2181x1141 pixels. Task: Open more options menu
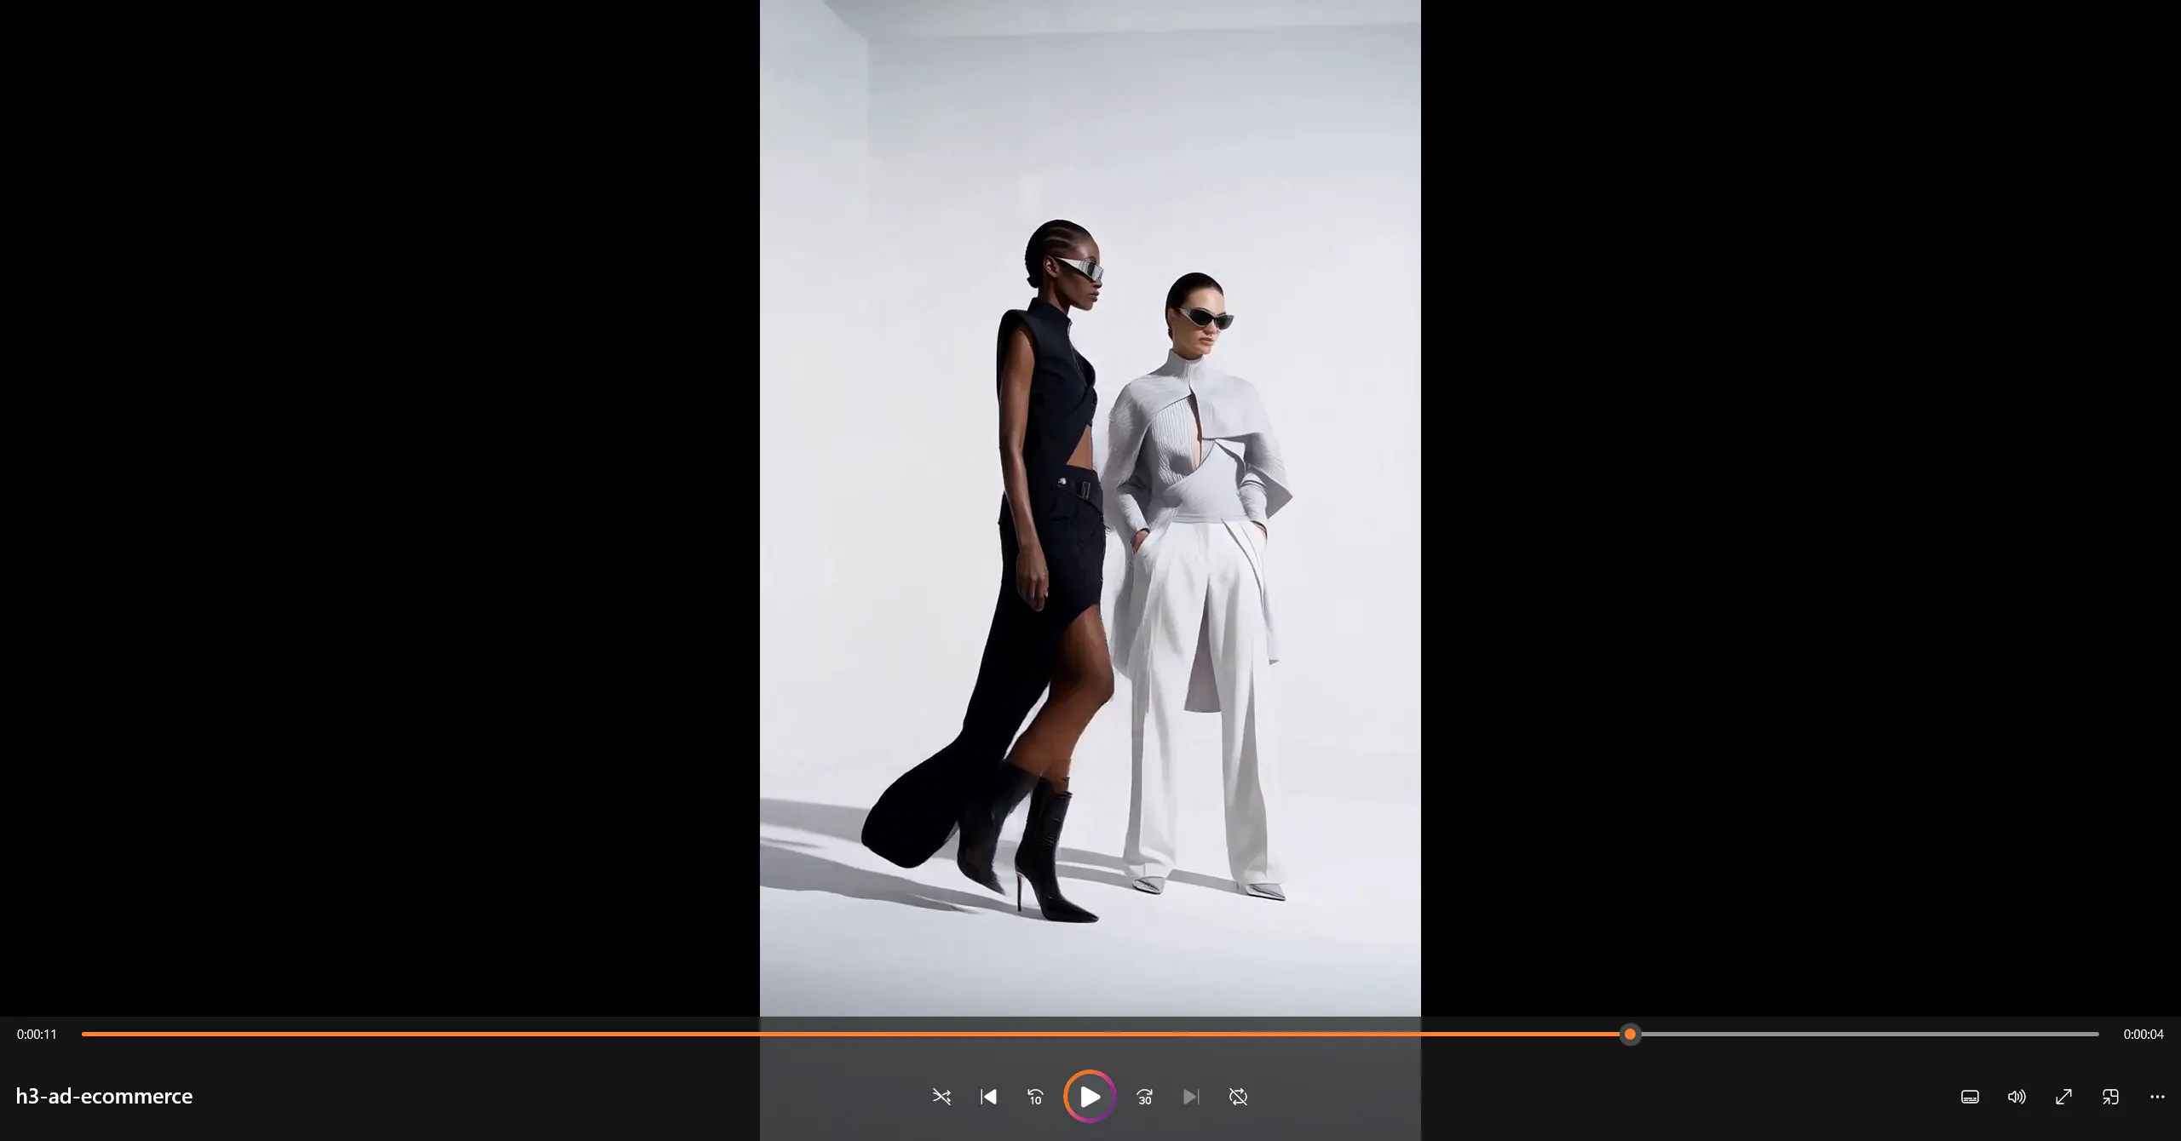coord(2157,1097)
